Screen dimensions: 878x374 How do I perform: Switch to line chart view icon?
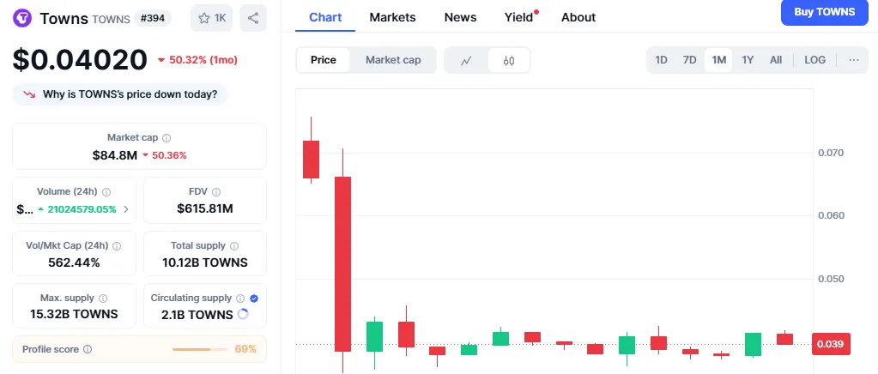[x=466, y=60]
